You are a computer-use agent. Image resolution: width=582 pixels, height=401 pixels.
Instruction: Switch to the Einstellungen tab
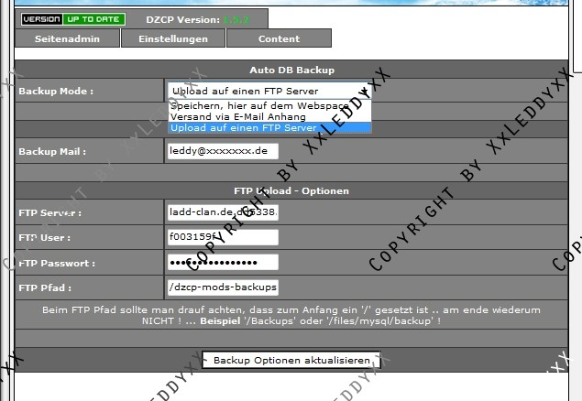point(173,39)
